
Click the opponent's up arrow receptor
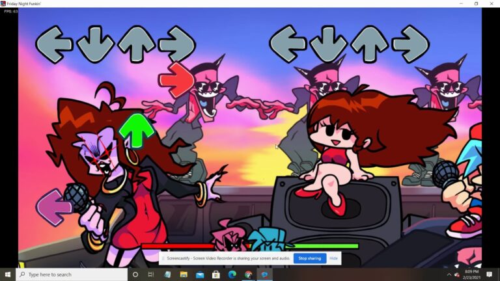137,44
